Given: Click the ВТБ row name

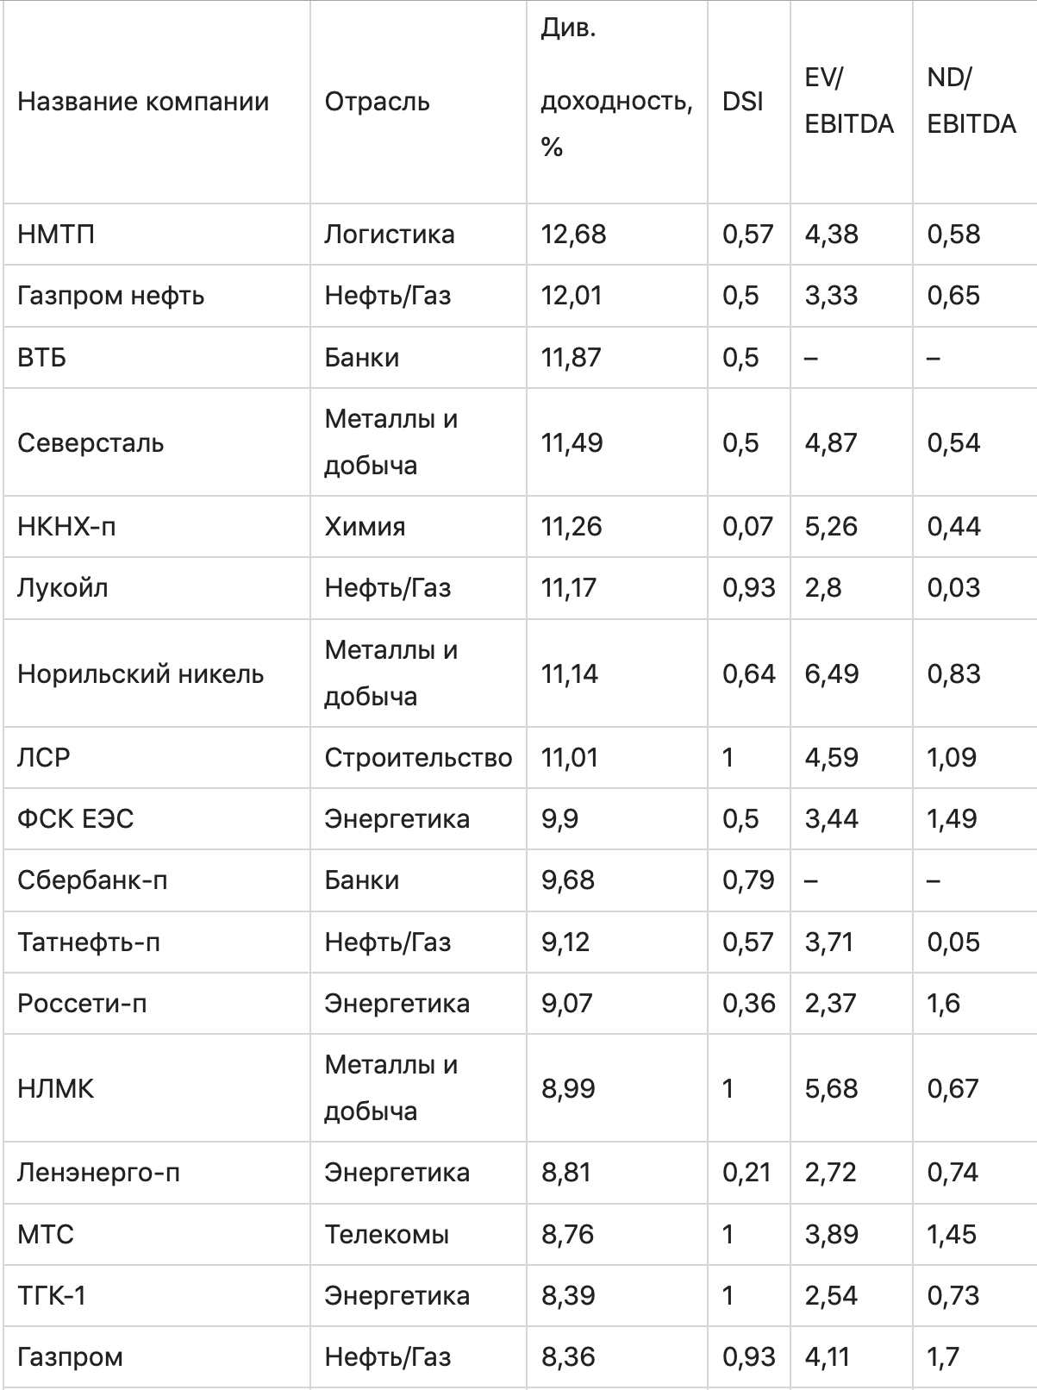Looking at the screenshot, I should click(x=41, y=357).
